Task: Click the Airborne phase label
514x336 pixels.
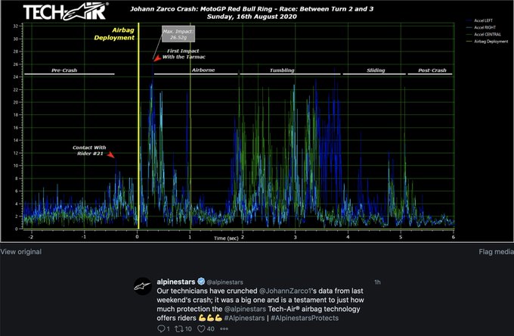Action: pyautogui.click(x=203, y=70)
